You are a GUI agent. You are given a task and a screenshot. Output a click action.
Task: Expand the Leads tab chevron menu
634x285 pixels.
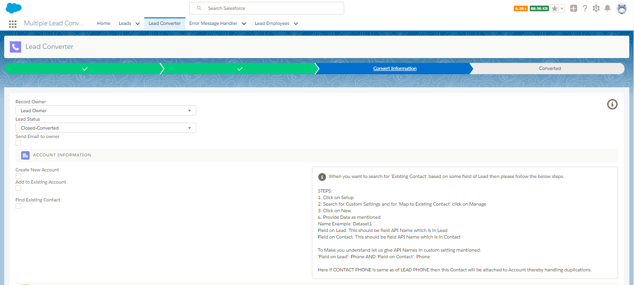(x=138, y=23)
